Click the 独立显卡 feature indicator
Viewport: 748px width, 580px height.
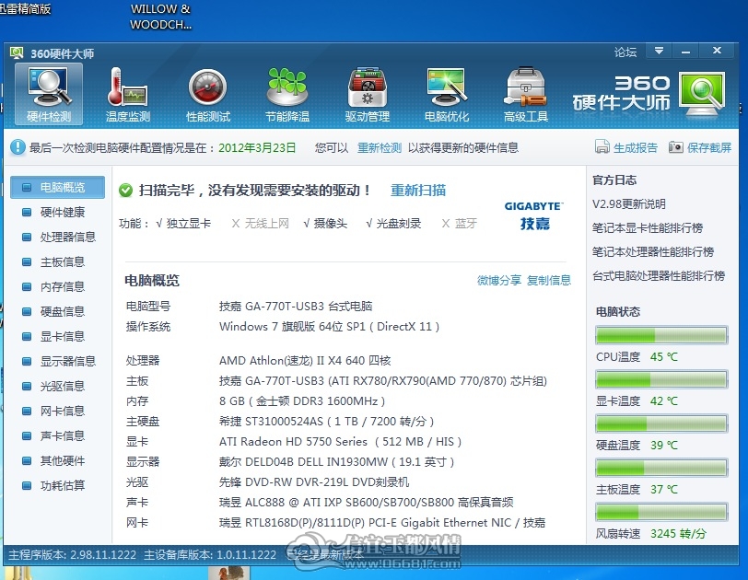tap(183, 224)
